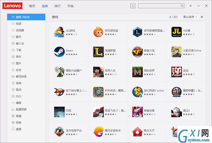The image size is (212, 143).
Task: Click the search magnifier icon
Action: click(182, 6)
